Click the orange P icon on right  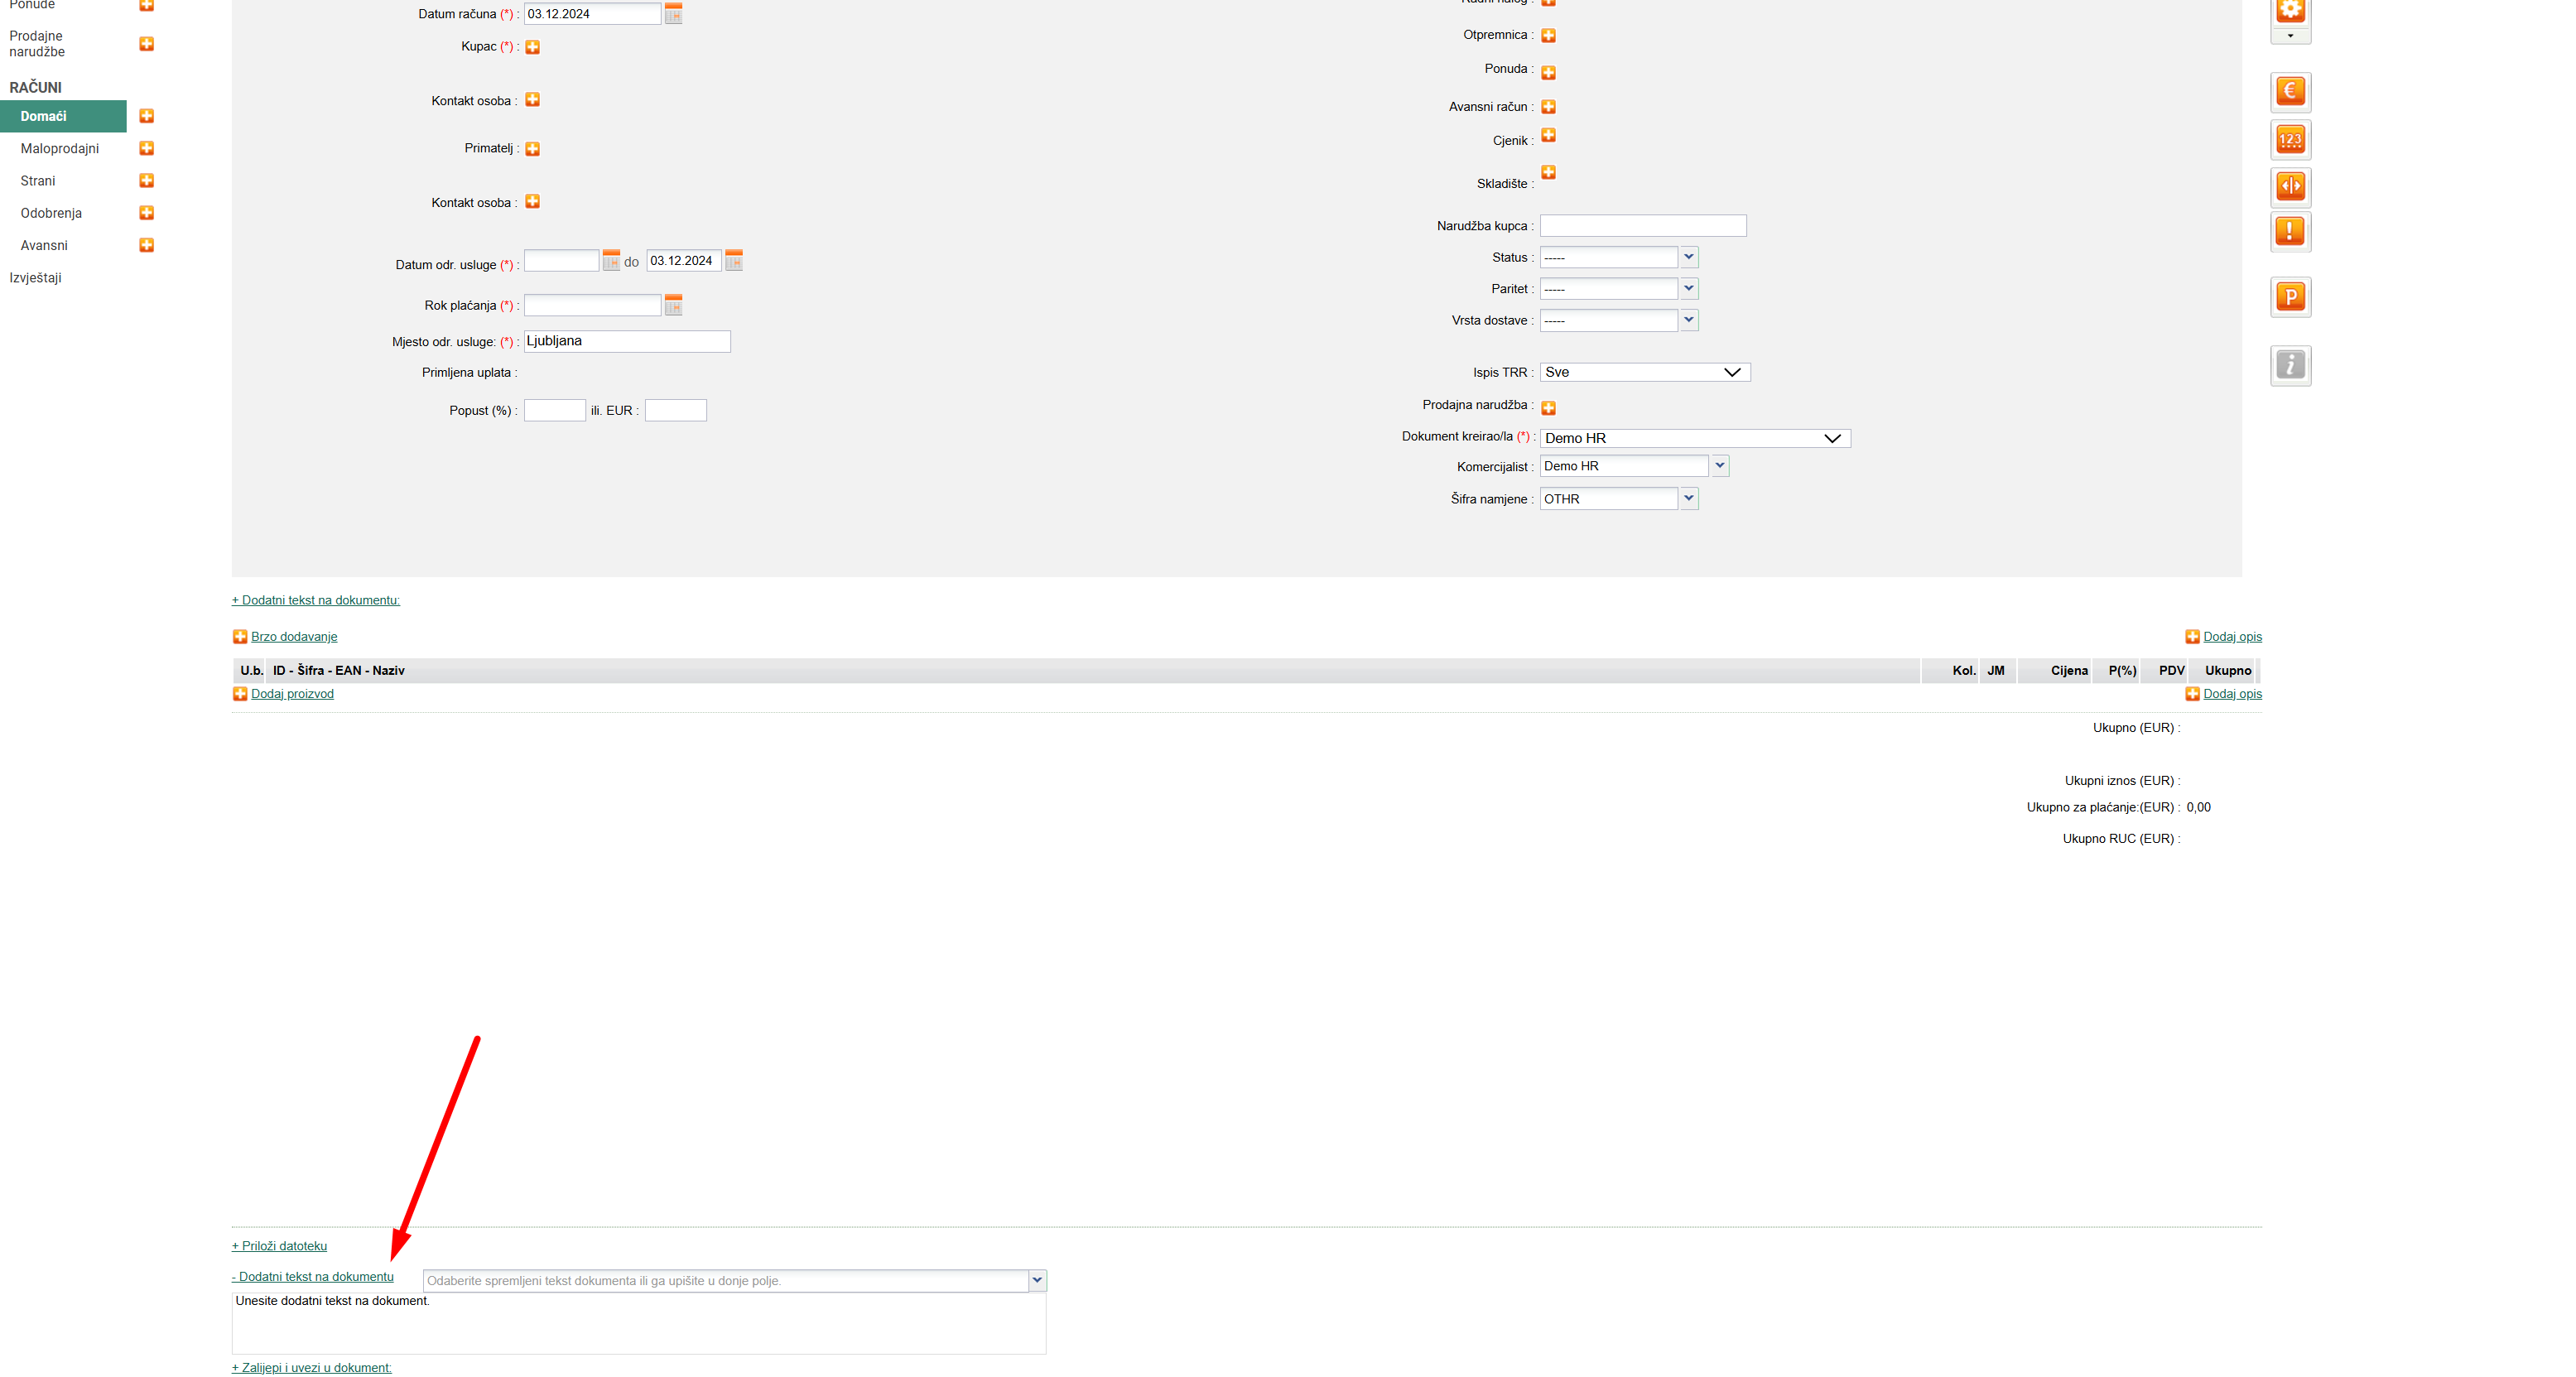pyautogui.click(x=2290, y=297)
